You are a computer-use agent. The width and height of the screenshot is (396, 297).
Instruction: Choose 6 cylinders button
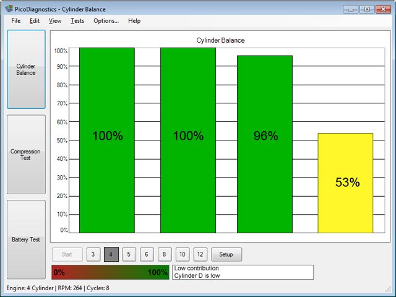point(147,254)
